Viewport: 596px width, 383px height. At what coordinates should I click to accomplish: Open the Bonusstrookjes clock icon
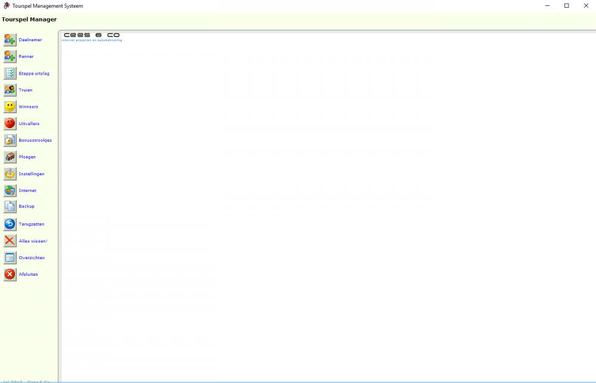click(x=10, y=140)
